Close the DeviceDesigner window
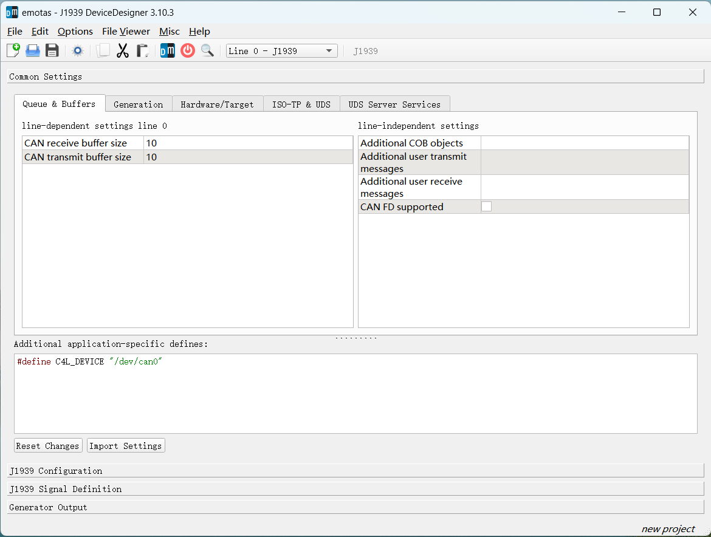 point(692,12)
